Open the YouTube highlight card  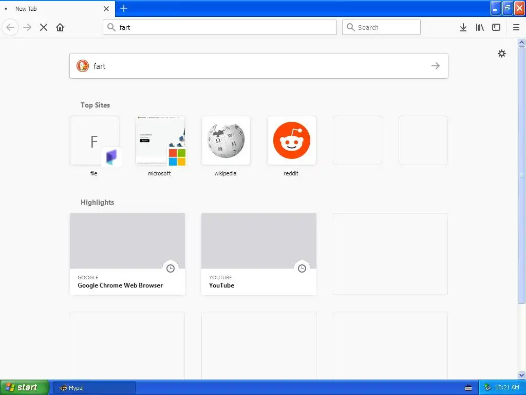click(259, 254)
